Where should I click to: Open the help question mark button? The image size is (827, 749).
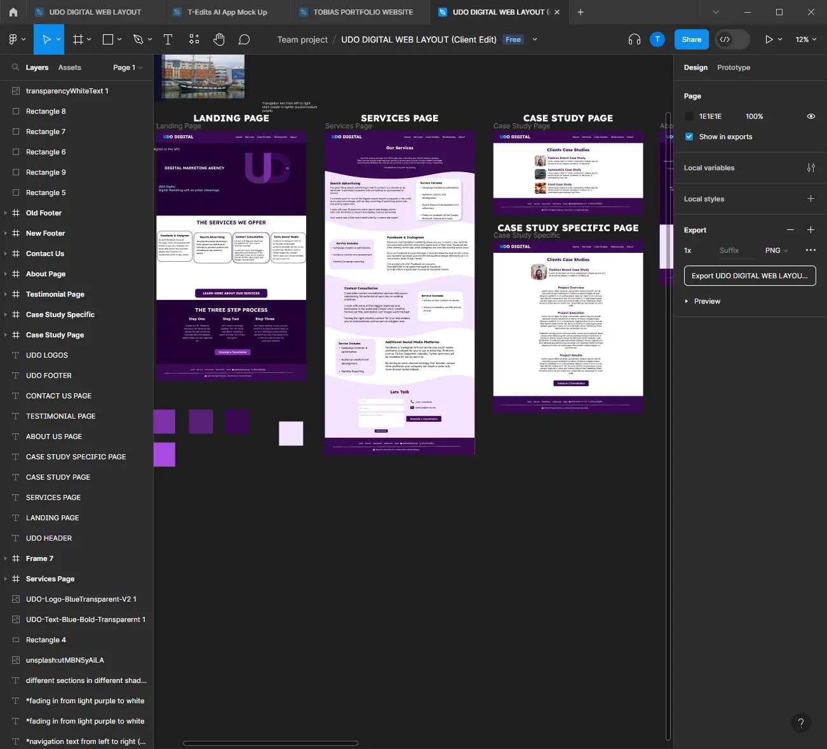click(801, 722)
